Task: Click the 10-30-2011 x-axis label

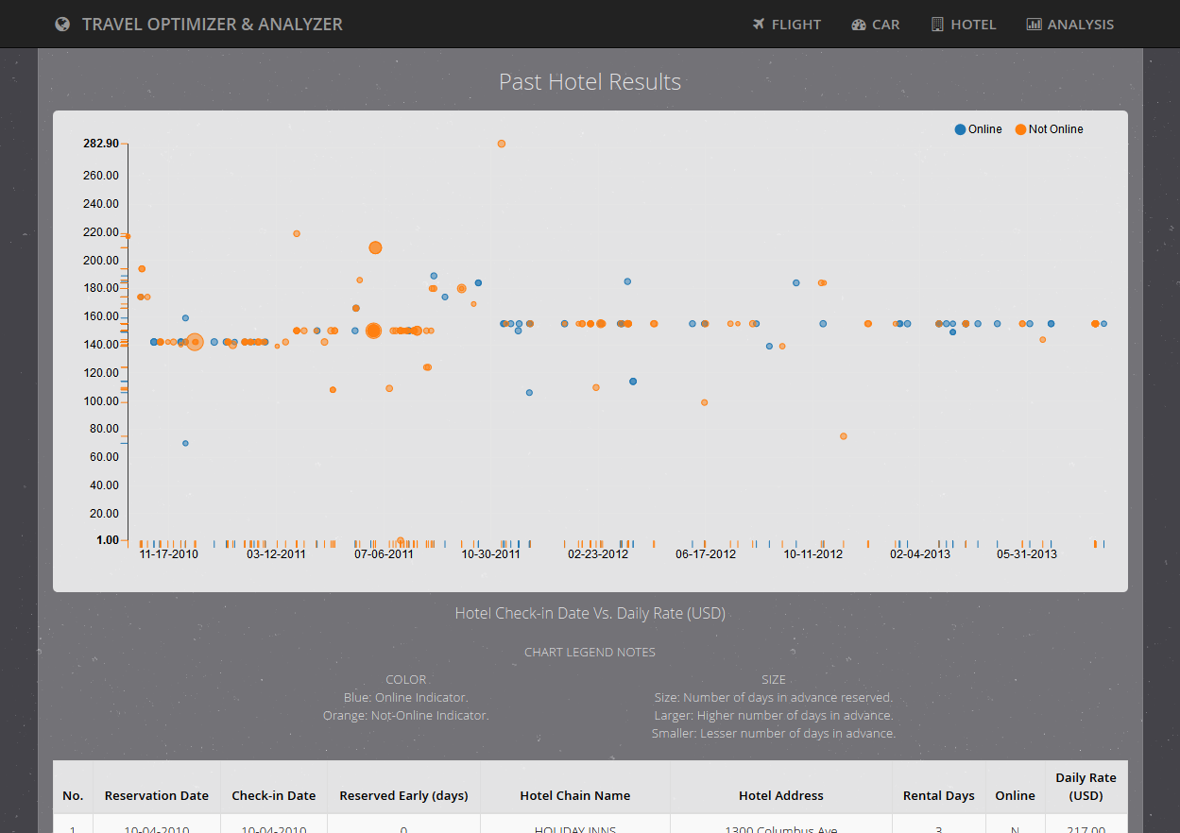Action: click(x=490, y=554)
